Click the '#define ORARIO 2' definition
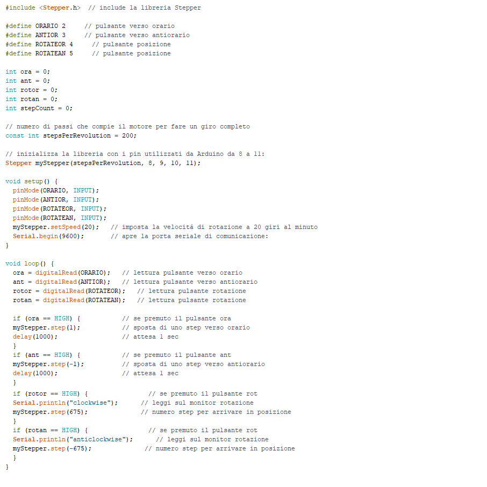The image size is (487, 487). [x=35, y=26]
